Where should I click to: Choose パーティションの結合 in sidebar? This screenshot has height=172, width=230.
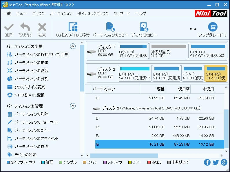click(x=28, y=71)
